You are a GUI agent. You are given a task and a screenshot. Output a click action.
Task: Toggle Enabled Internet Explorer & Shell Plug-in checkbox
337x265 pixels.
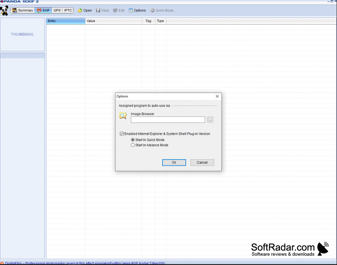[x=122, y=134]
